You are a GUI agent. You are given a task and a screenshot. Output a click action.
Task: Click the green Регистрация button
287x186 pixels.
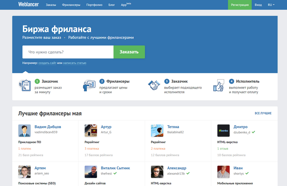click(239, 5)
